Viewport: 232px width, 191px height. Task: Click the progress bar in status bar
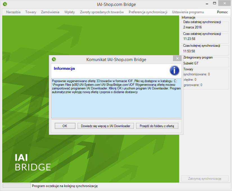point(17,186)
